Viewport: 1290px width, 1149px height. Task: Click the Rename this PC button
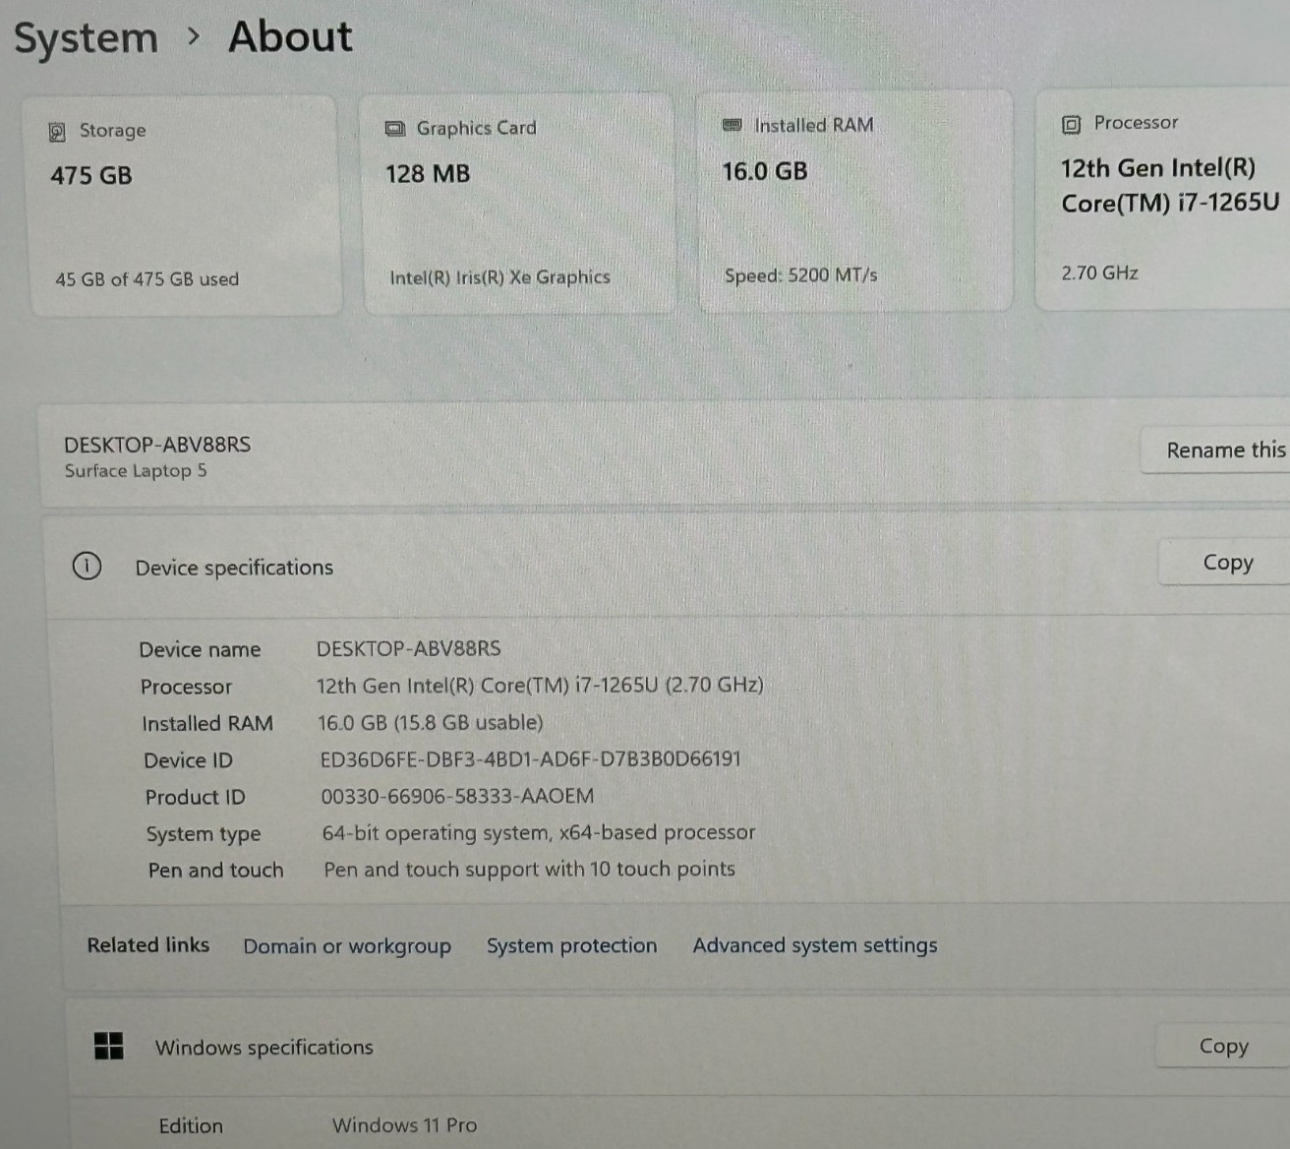1216,450
